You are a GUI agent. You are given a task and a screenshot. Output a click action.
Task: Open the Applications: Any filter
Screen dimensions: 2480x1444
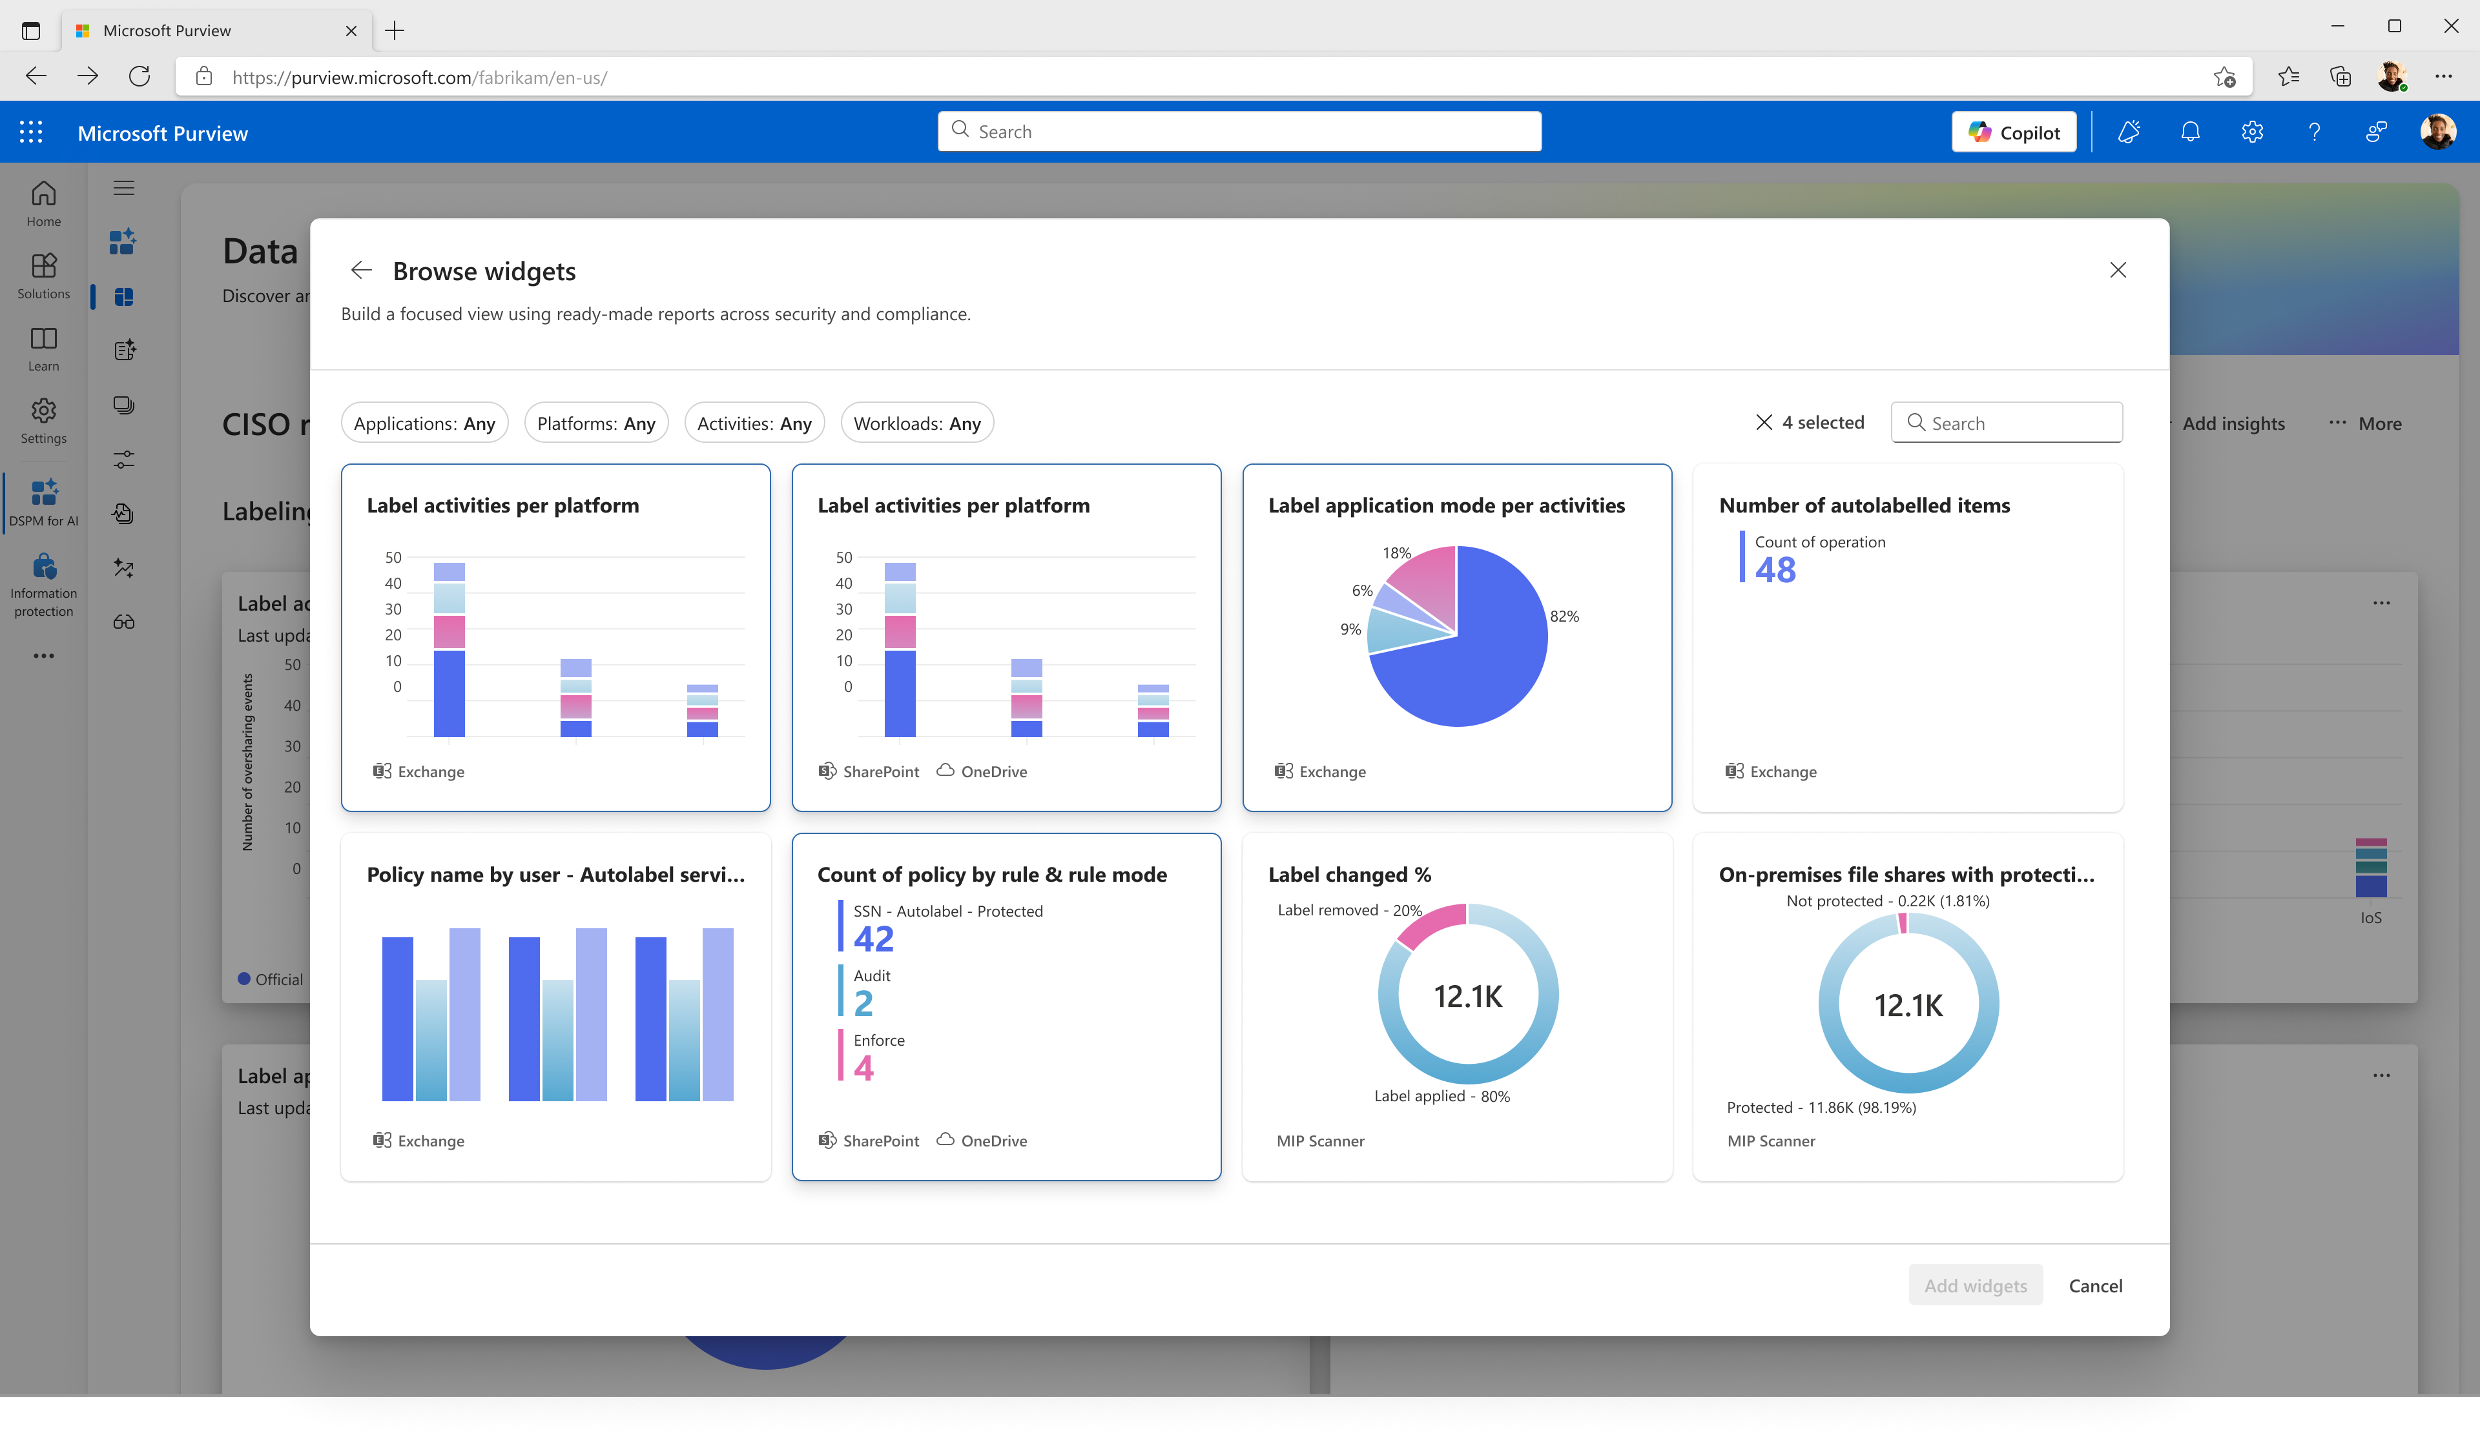pos(424,423)
